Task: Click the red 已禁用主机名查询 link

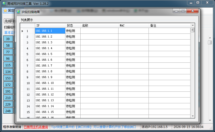Action: click(36, 127)
